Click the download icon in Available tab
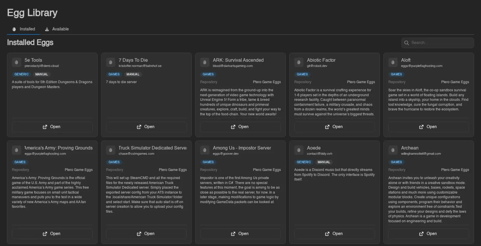This screenshot has width=481, height=246. pyautogui.click(x=47, y=29)
